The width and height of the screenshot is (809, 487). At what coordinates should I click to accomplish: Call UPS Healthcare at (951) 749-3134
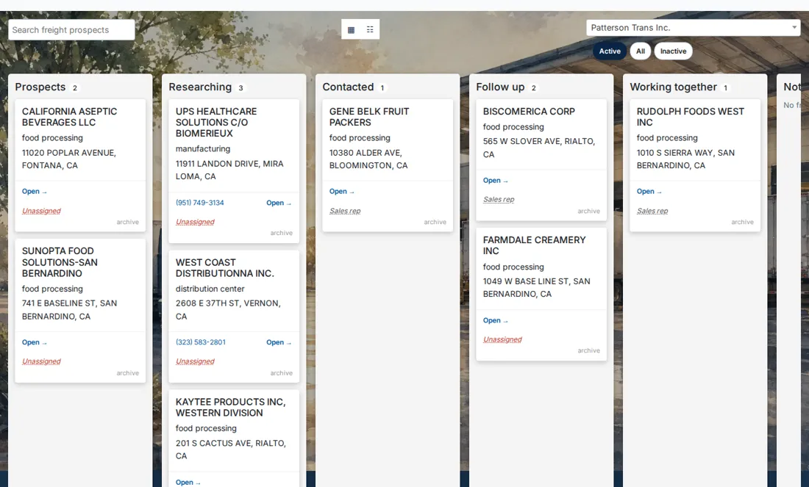pyautogui.click(x=199, y=203)
